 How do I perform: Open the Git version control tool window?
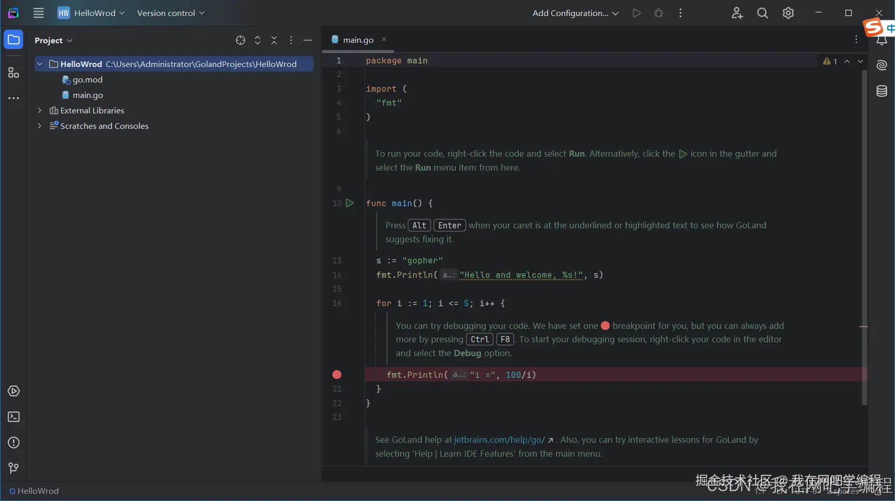(x=13, y=468)
